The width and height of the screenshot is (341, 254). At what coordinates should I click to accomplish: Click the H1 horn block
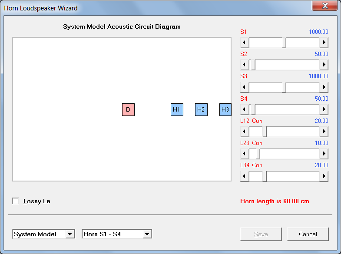tap(177, 109)
